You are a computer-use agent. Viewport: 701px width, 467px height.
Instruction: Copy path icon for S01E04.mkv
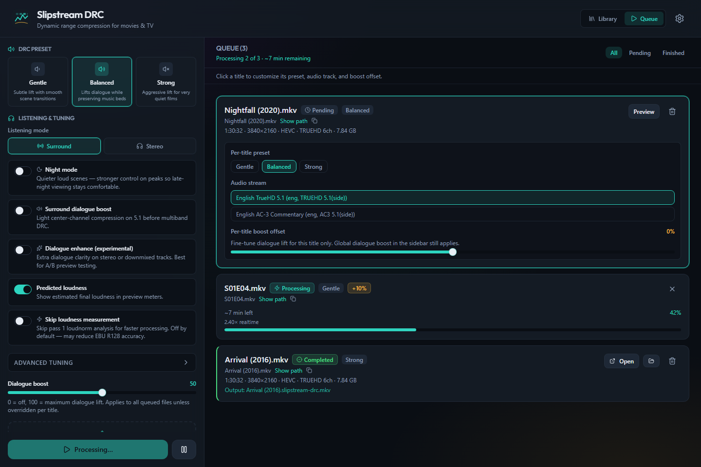tap(293, 299)
